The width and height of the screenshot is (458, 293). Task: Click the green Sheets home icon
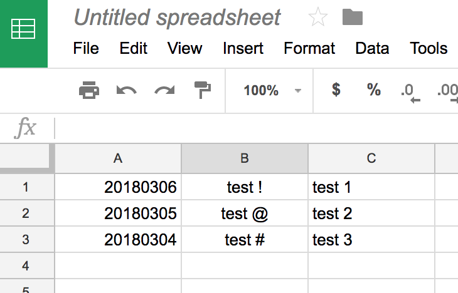(24, 30)
